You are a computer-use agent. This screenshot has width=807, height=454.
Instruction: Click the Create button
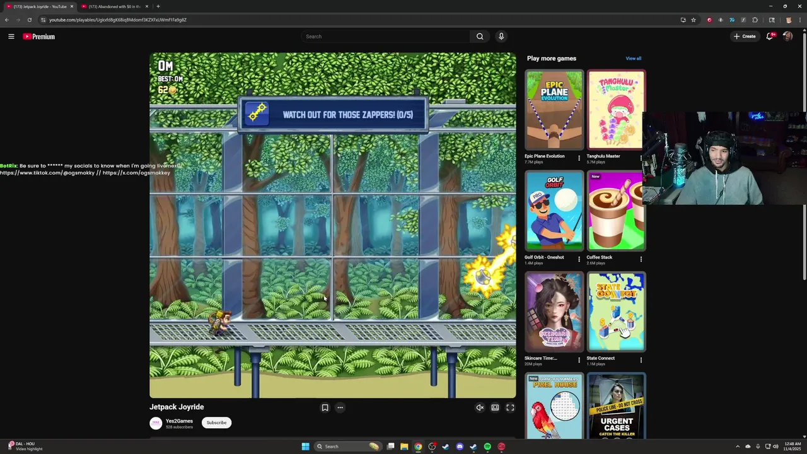[x=745, y=37]
